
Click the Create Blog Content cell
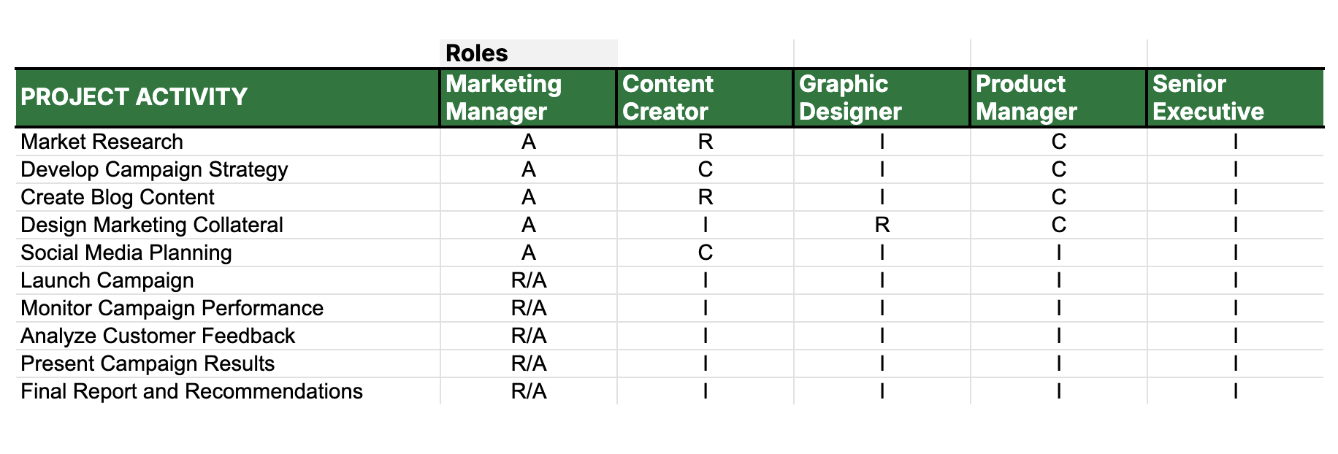coord(118,197)
